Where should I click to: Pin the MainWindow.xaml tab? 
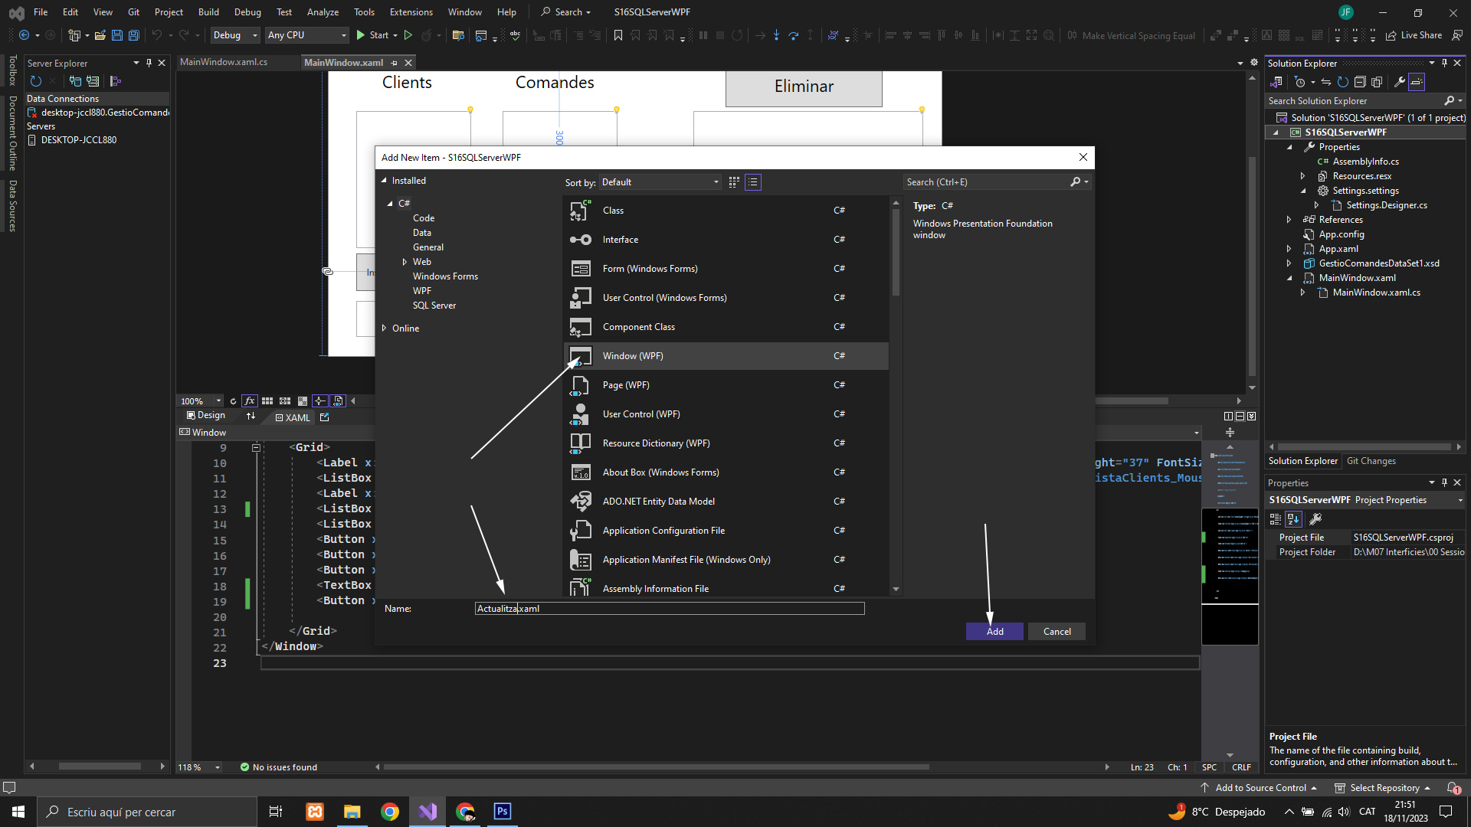(x=395, y=63)
